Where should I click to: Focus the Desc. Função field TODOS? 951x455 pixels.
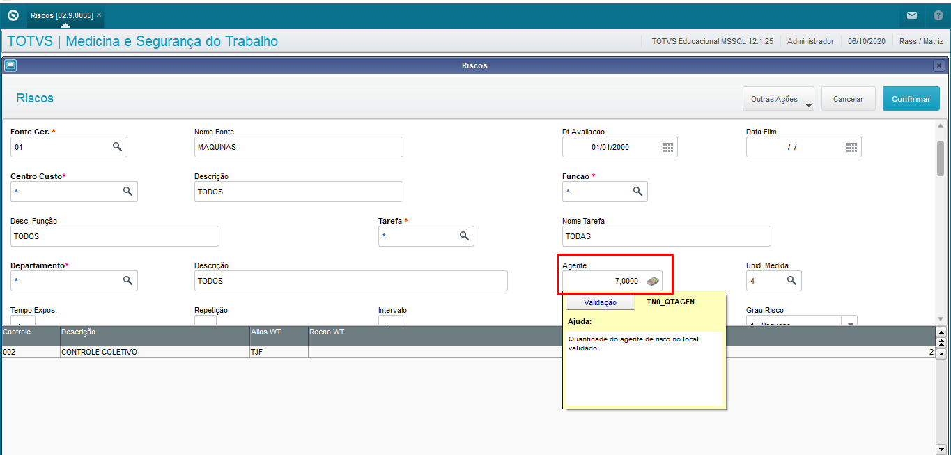click(x=115, y=236)
